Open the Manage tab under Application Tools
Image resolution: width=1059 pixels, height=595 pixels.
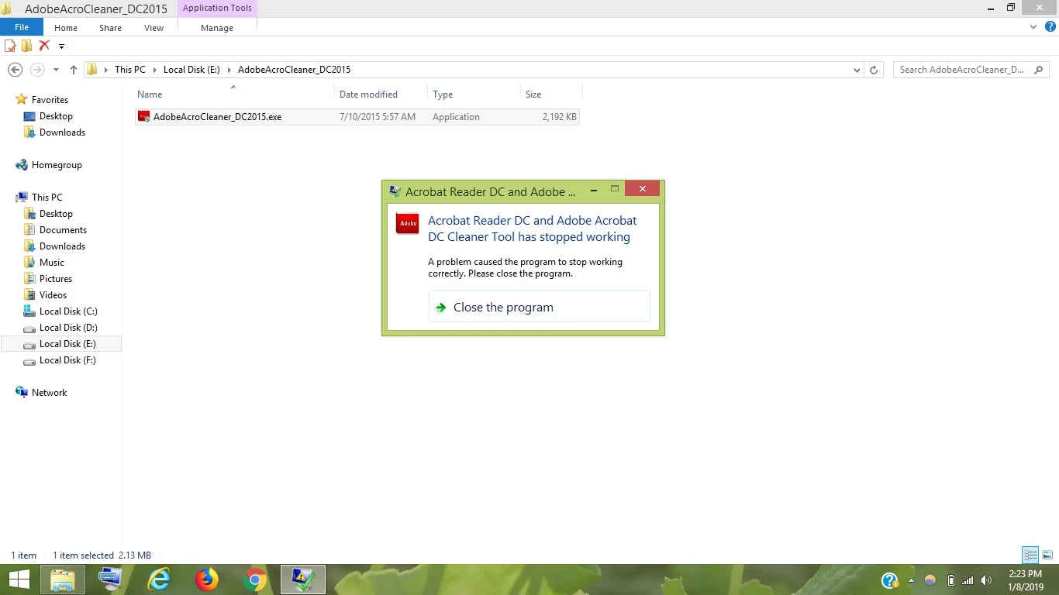217,28
